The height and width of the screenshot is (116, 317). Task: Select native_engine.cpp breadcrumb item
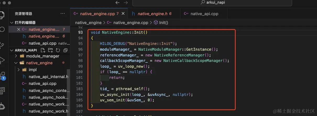(x=128, y=22)
